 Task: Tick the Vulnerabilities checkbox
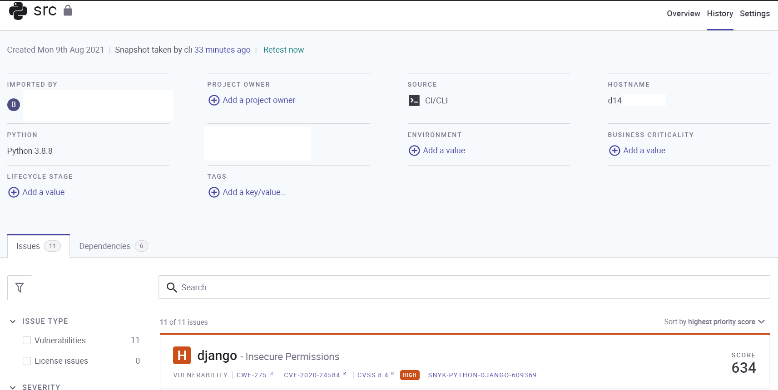click(x=27, y=340)
